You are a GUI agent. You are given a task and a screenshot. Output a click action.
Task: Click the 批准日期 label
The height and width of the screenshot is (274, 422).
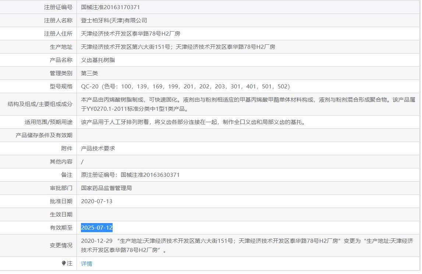pos(61,201)
